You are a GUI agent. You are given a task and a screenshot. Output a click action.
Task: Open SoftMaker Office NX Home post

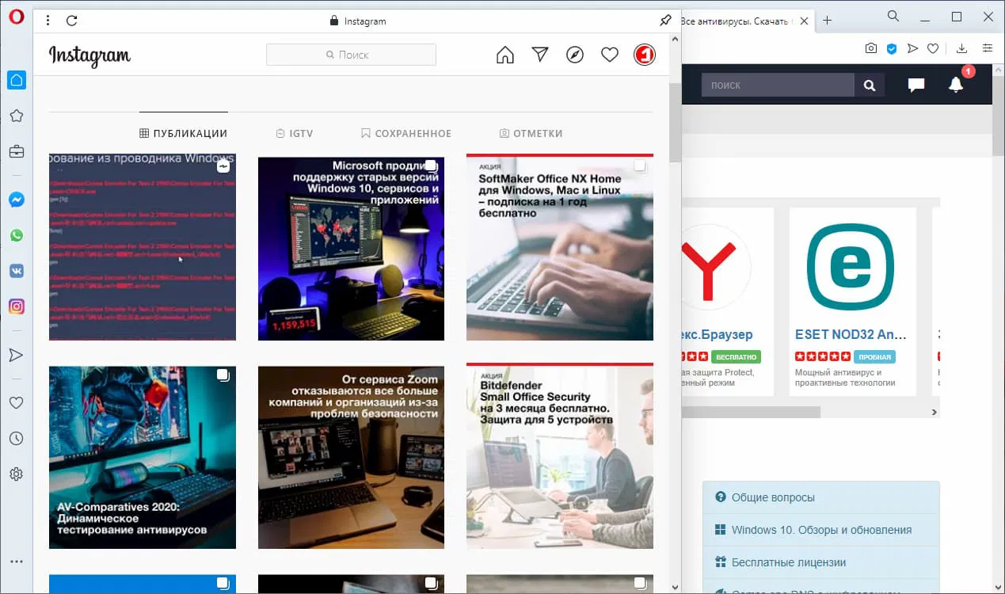tap(560, 247)
